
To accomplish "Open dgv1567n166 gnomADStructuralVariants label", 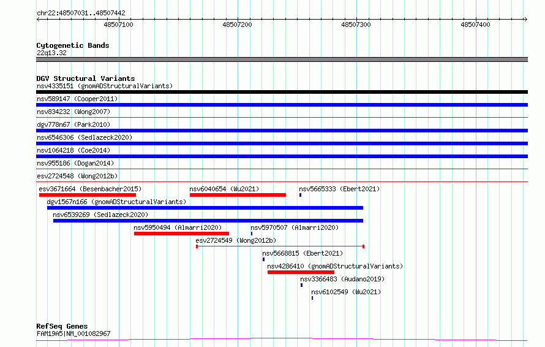I will 116,202.
